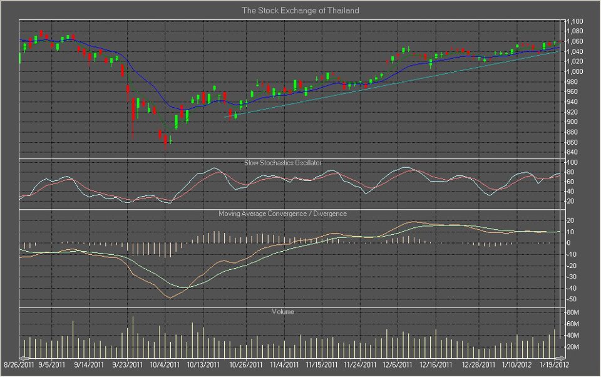This screenshot has height=377, width=601.
Task: Click the 1/19/2012 date label
Action: coord(554,364)
